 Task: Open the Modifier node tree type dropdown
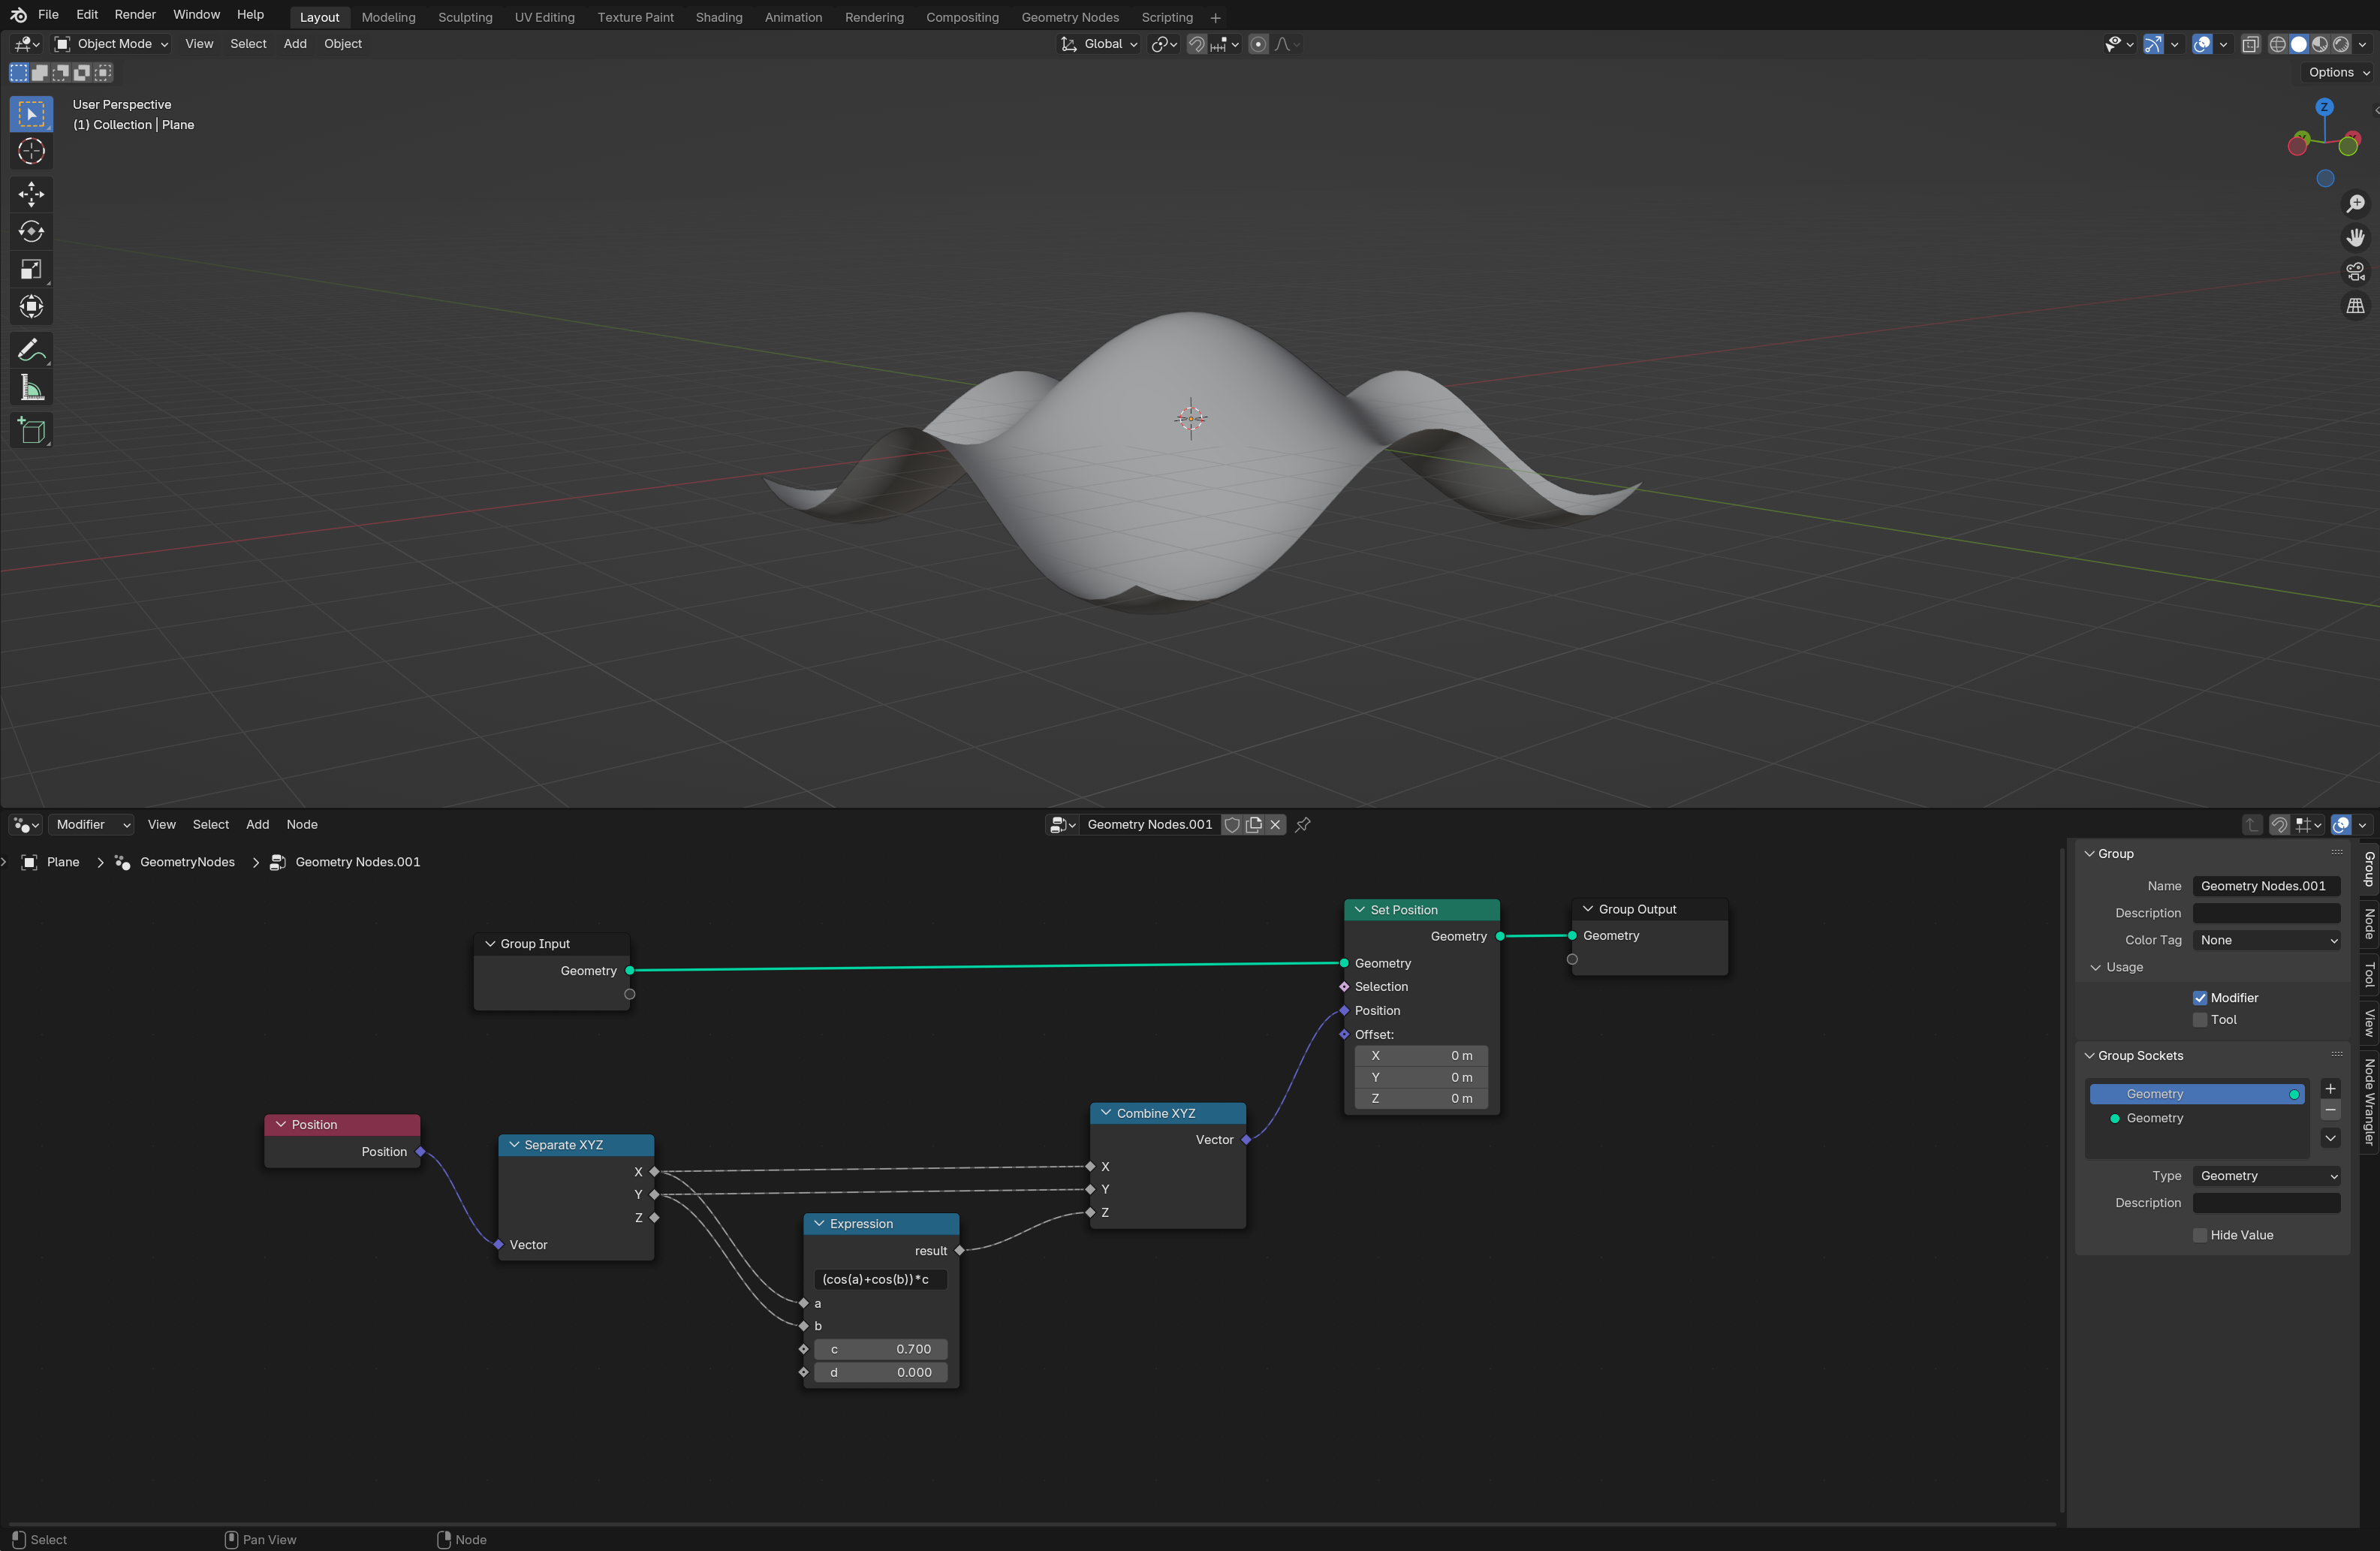[x=92, y=825]
